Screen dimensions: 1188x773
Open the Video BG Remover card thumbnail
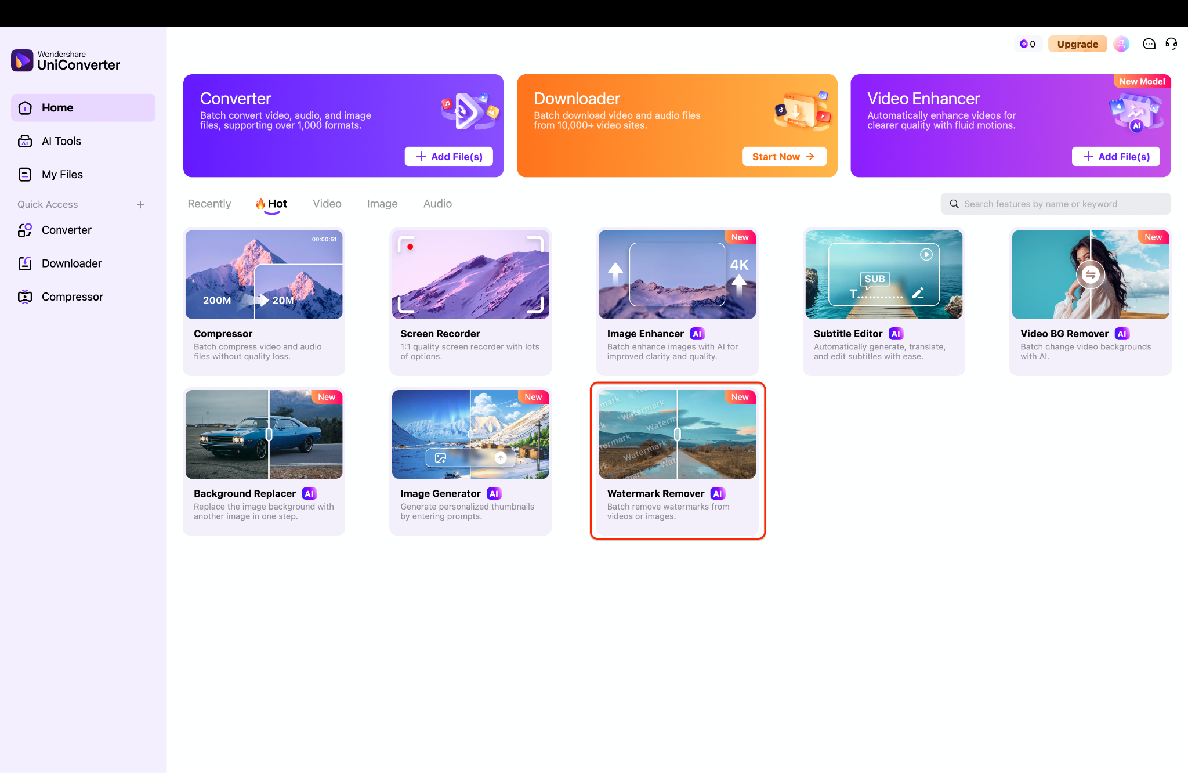[1091, 274]
